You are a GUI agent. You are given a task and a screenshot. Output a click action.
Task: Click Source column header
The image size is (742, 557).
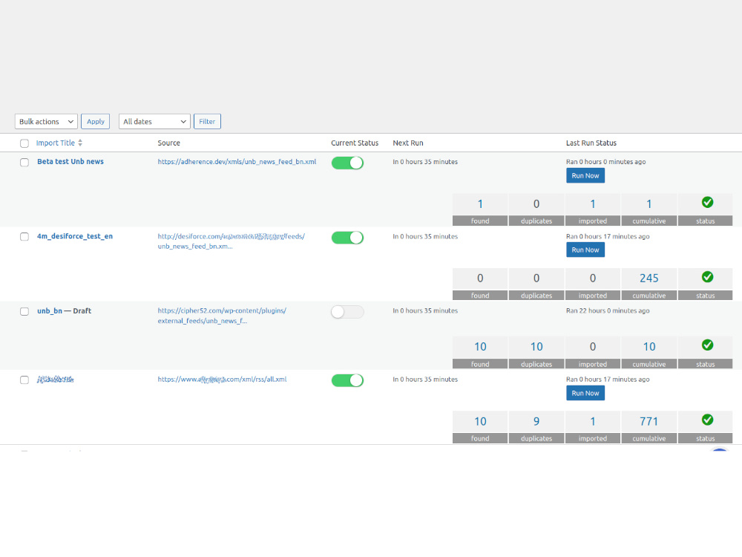[x=169, y=143]
